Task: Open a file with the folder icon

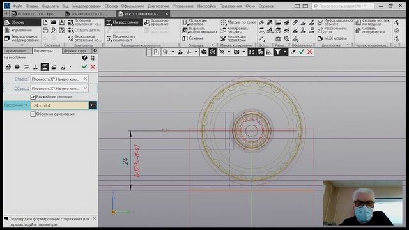Action: coord(54,23)
